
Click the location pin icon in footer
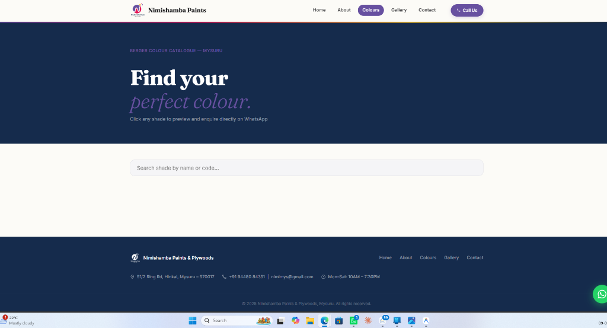132,277
